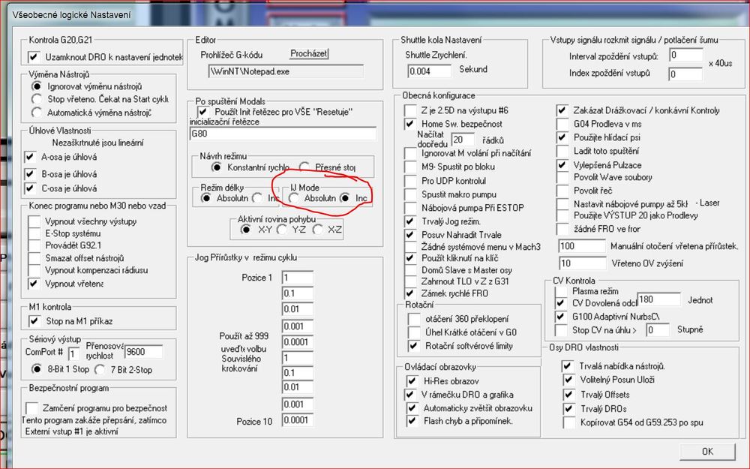Enable Vypnout všechny výstupy checkbox
750x469 pixels.
click(34, 221)
